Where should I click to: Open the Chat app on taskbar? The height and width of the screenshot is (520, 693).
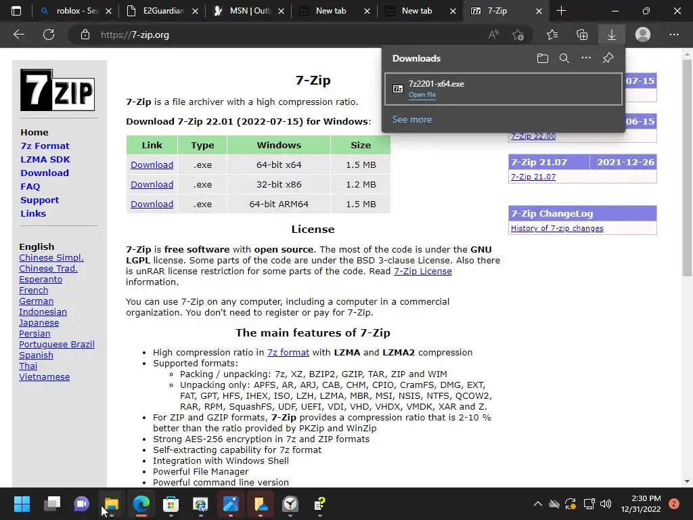pyautogui.click(x=81, y=504)
